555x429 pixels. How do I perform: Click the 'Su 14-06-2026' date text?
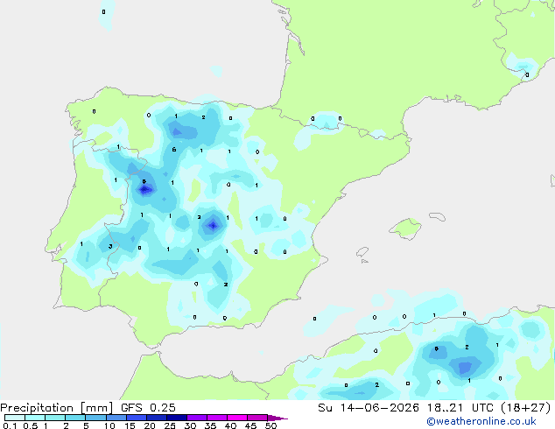[x=369, y=408]
